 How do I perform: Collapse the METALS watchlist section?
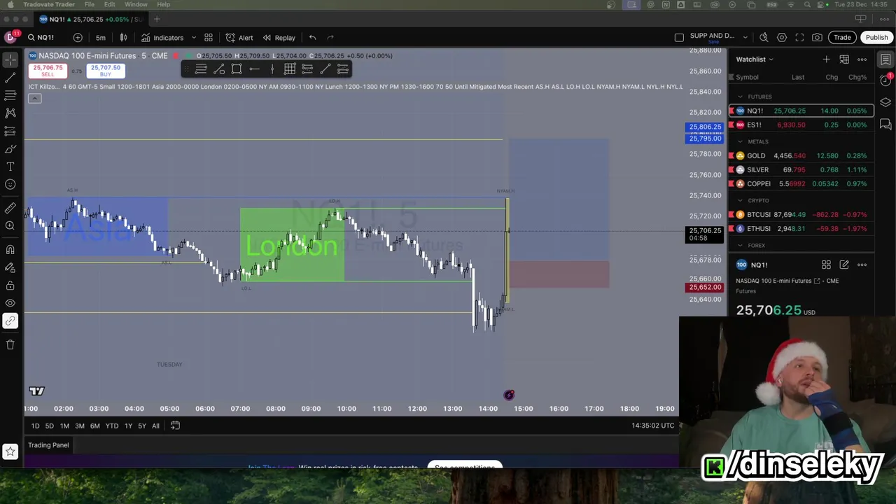[741, 141]
